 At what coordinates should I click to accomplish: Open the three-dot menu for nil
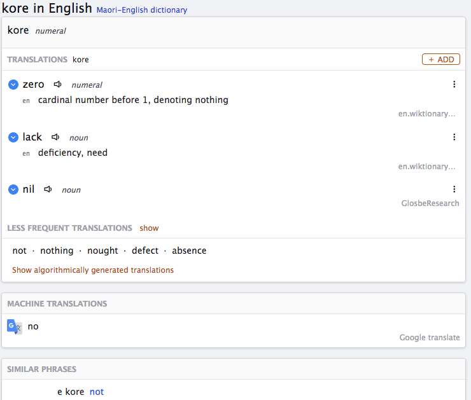(x=454, y=189)
